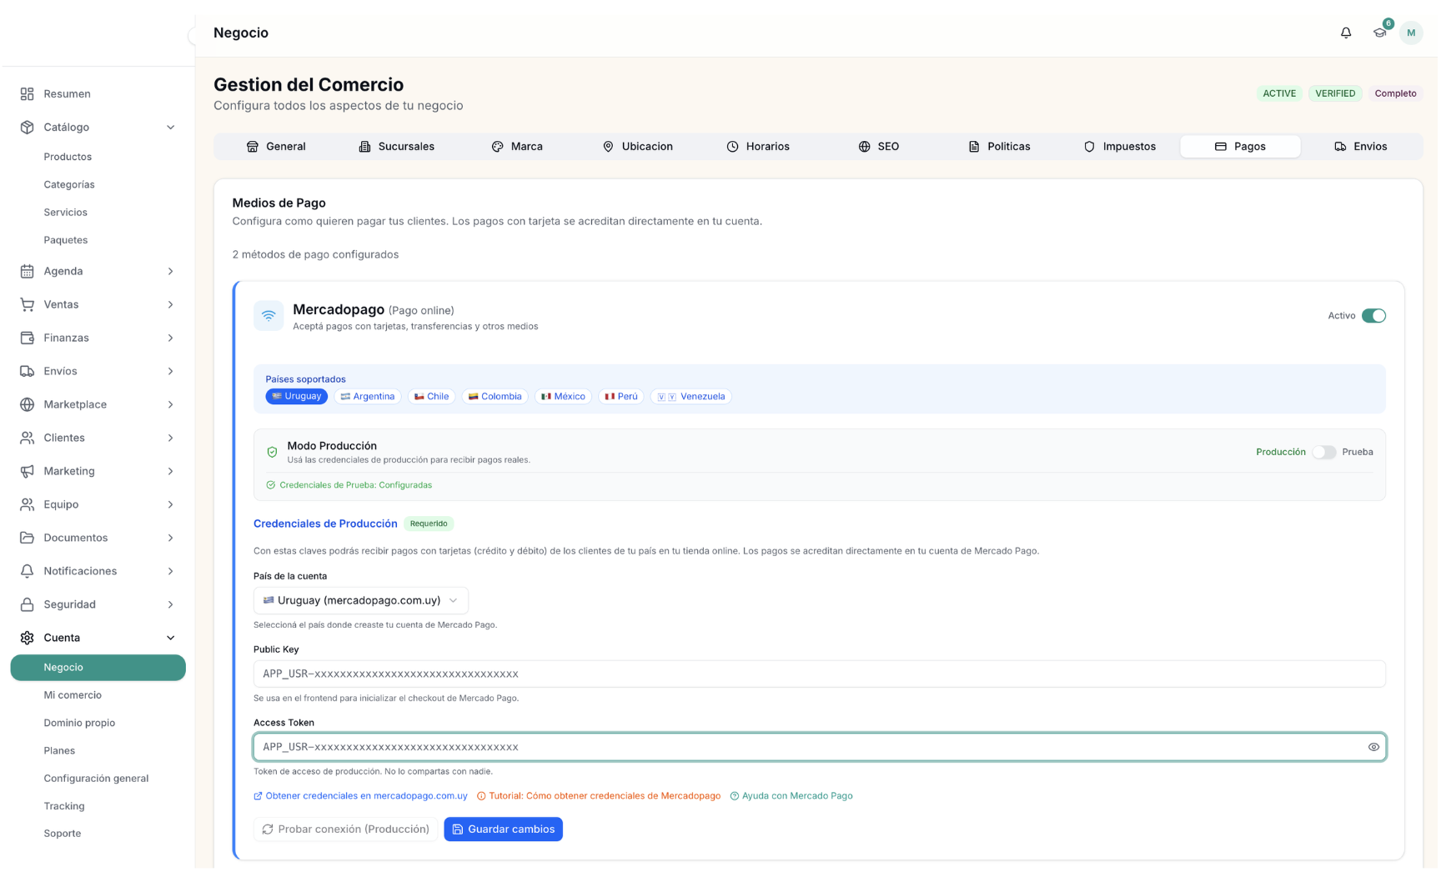
Task: Click the Finanzas wallet icon
Action: point(27,338)
